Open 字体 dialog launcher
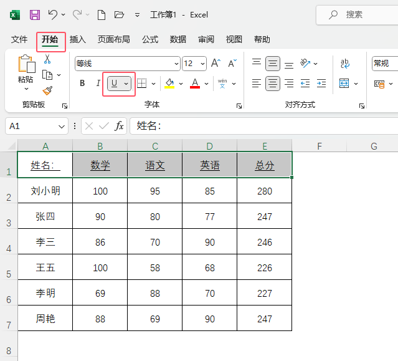This screenshot has height=361, width=398. pyautogui.click(x=239, y=106)
